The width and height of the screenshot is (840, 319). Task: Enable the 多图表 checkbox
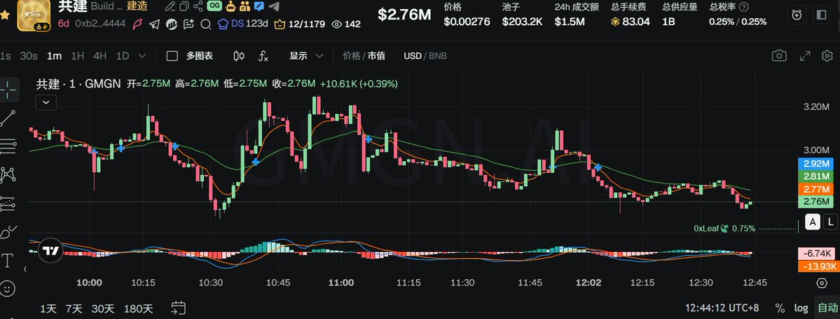172,56
